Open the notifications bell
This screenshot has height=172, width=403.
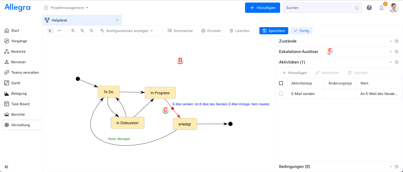pos(381,8)
